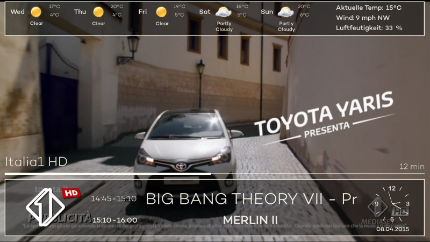Click the 'Wed' day label
This screenshot has height=242, width=430.
point(18,12)
